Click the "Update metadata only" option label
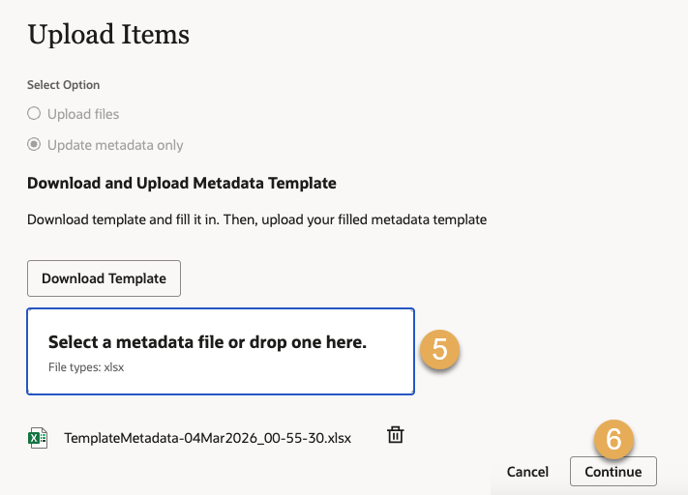The height and width of the screenshot is (495, 688). [115, 145]
